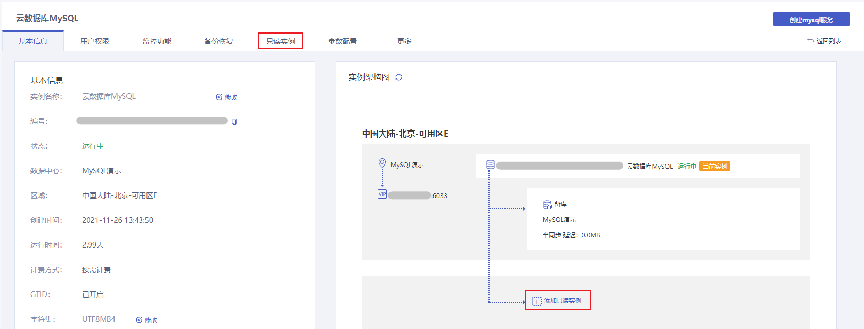Image resolution: width=864 pixels, height=329 pixels.
Task: Click the 2.99天 running time value
Action: coord(93,245)
